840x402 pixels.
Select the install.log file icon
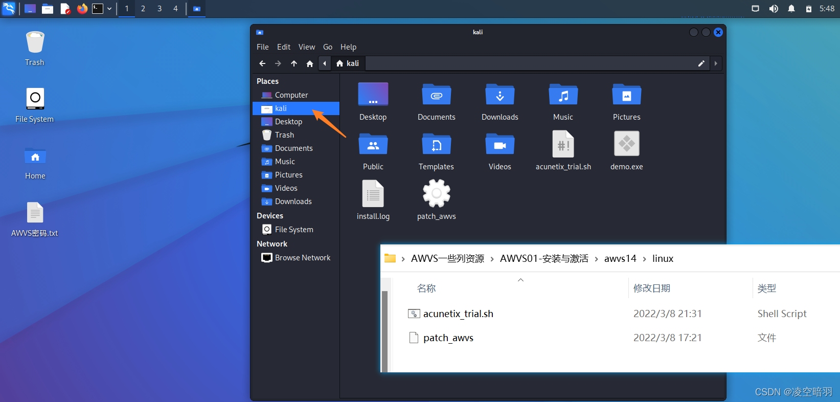click(x=373, y=200)
